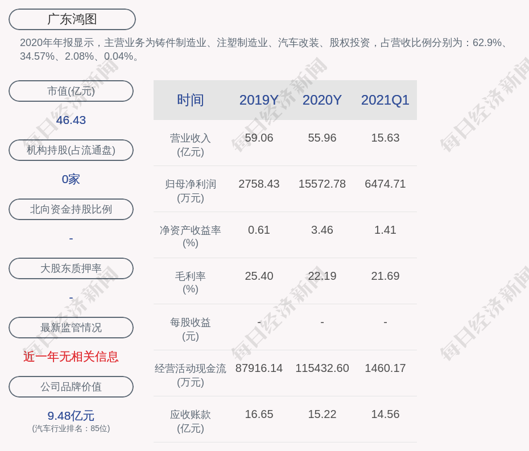
Task: Click the 机构持股(占流通盘) label
Action: tap(71, 150)
